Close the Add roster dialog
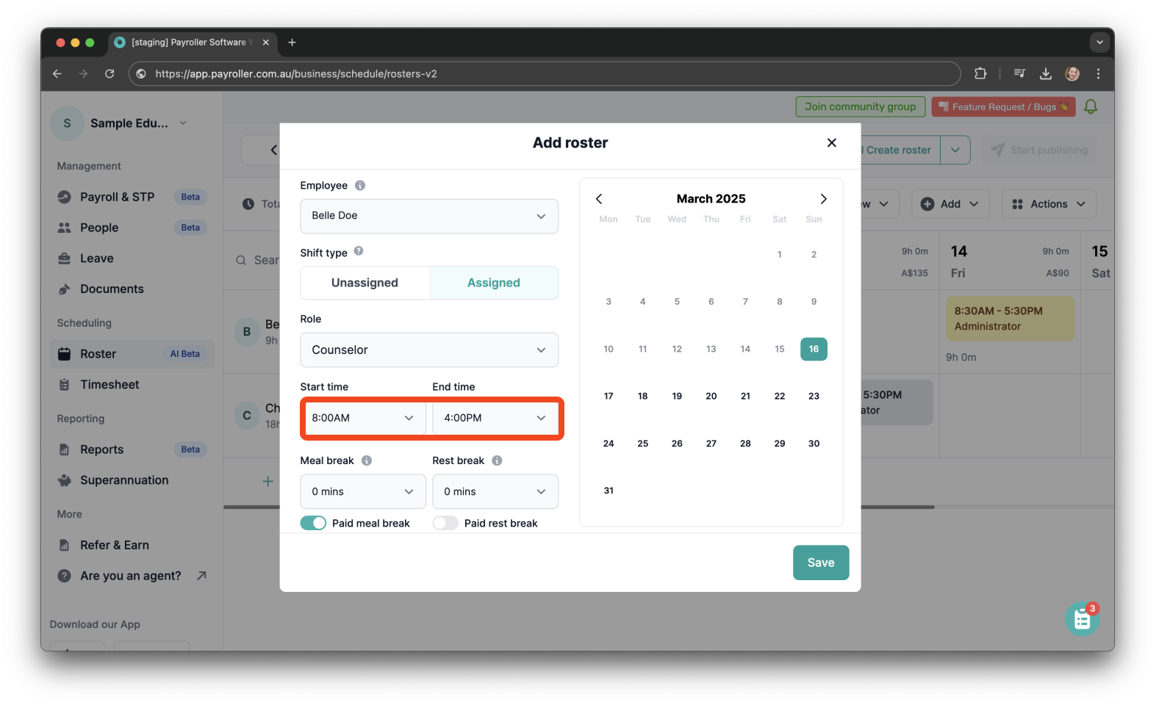This screenshot has height=705, width=1156. coord(831,142)
